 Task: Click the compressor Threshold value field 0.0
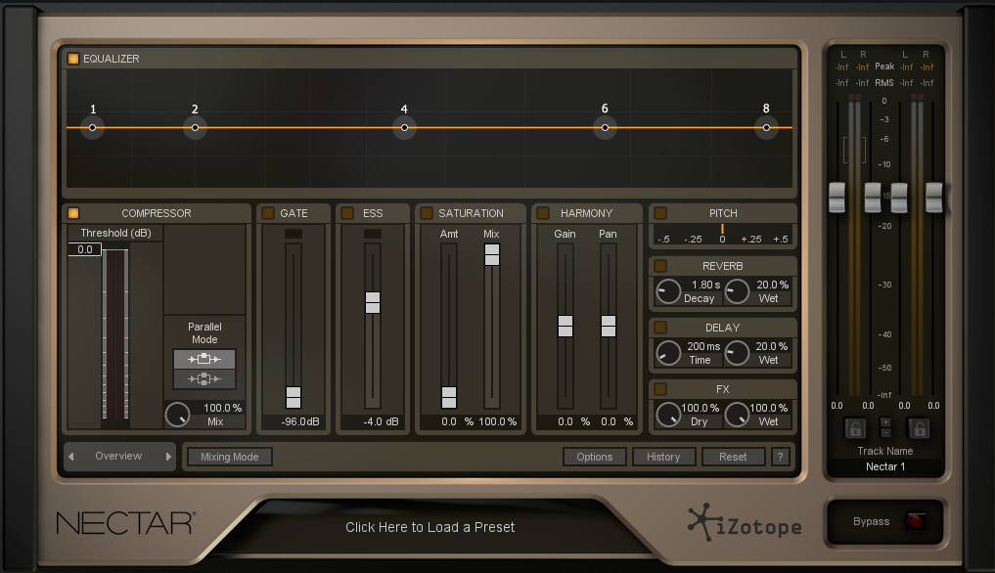point(85,249)
